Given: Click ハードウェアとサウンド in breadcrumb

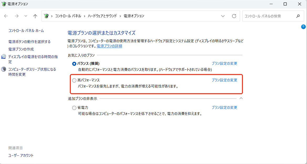Looking at the screenshot, I should pos(102,16).
